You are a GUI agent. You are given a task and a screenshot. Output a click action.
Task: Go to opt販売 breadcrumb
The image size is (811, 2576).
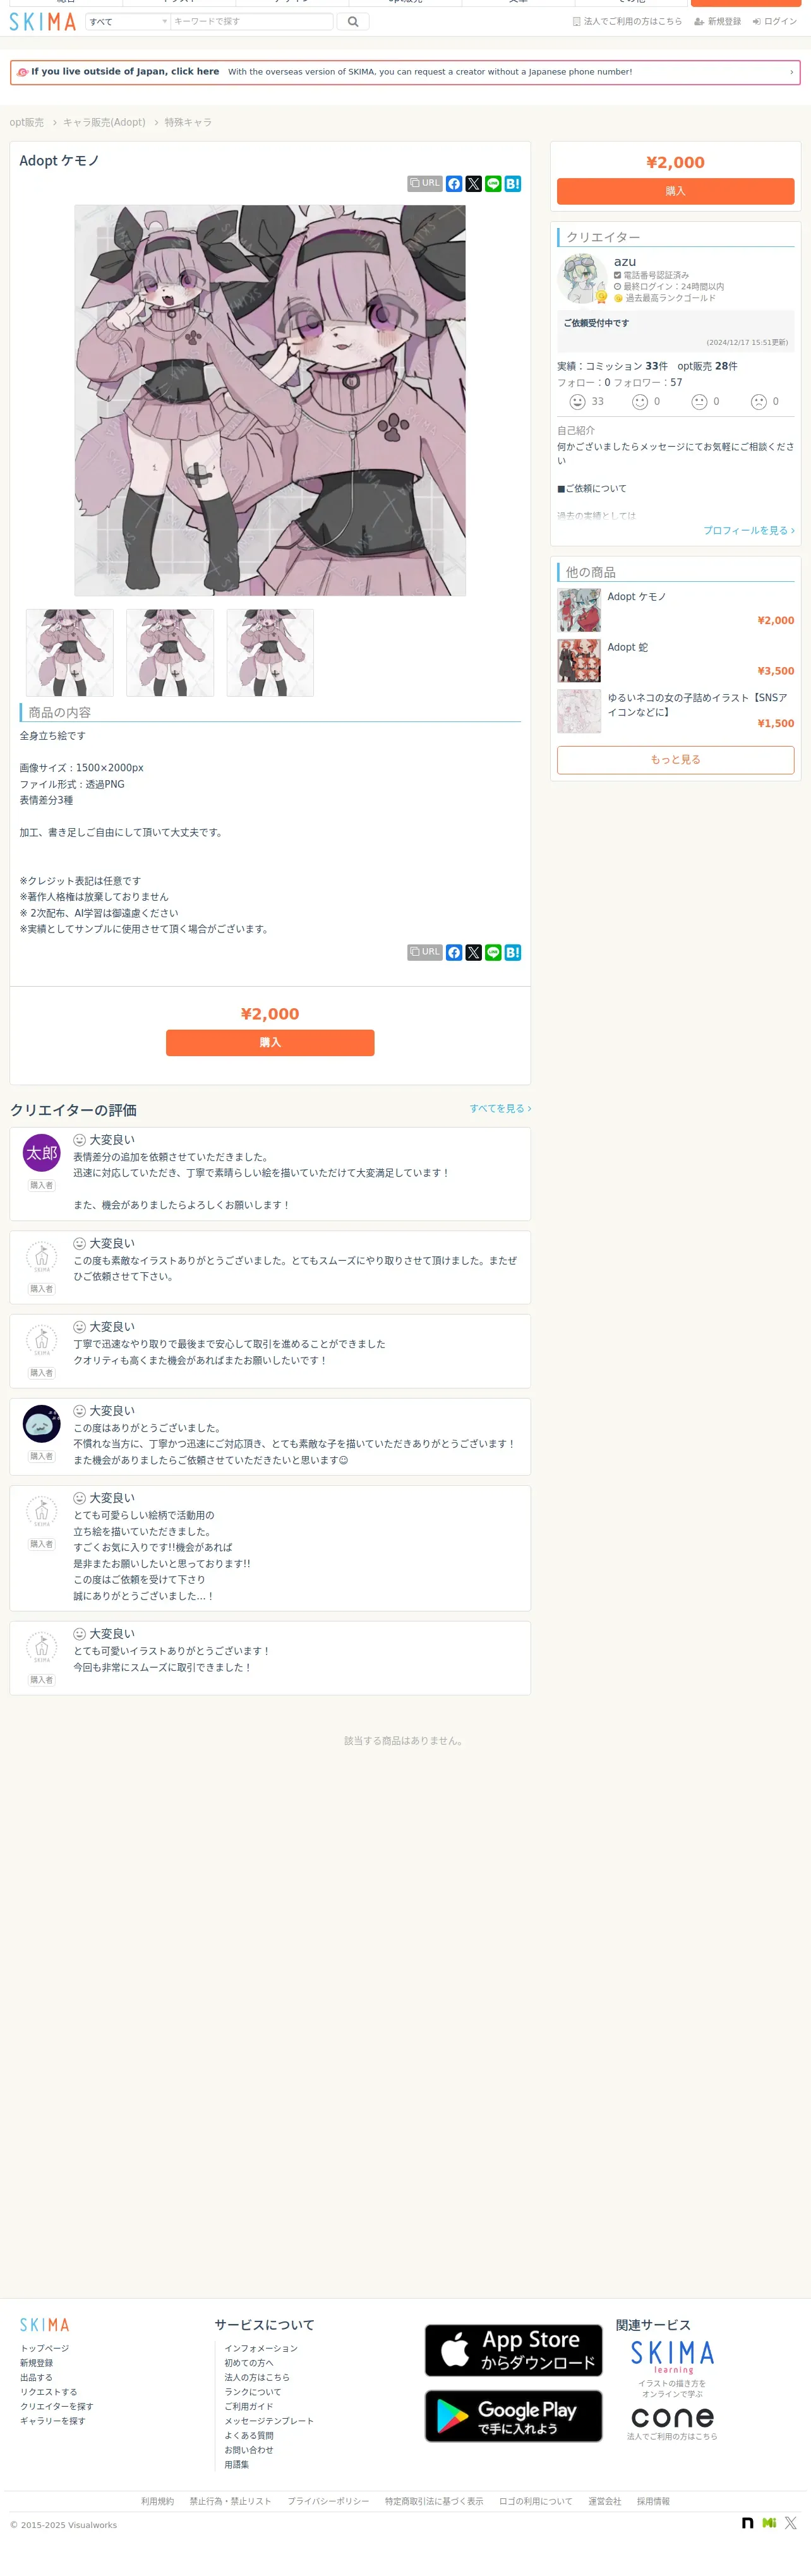point(27,122)
